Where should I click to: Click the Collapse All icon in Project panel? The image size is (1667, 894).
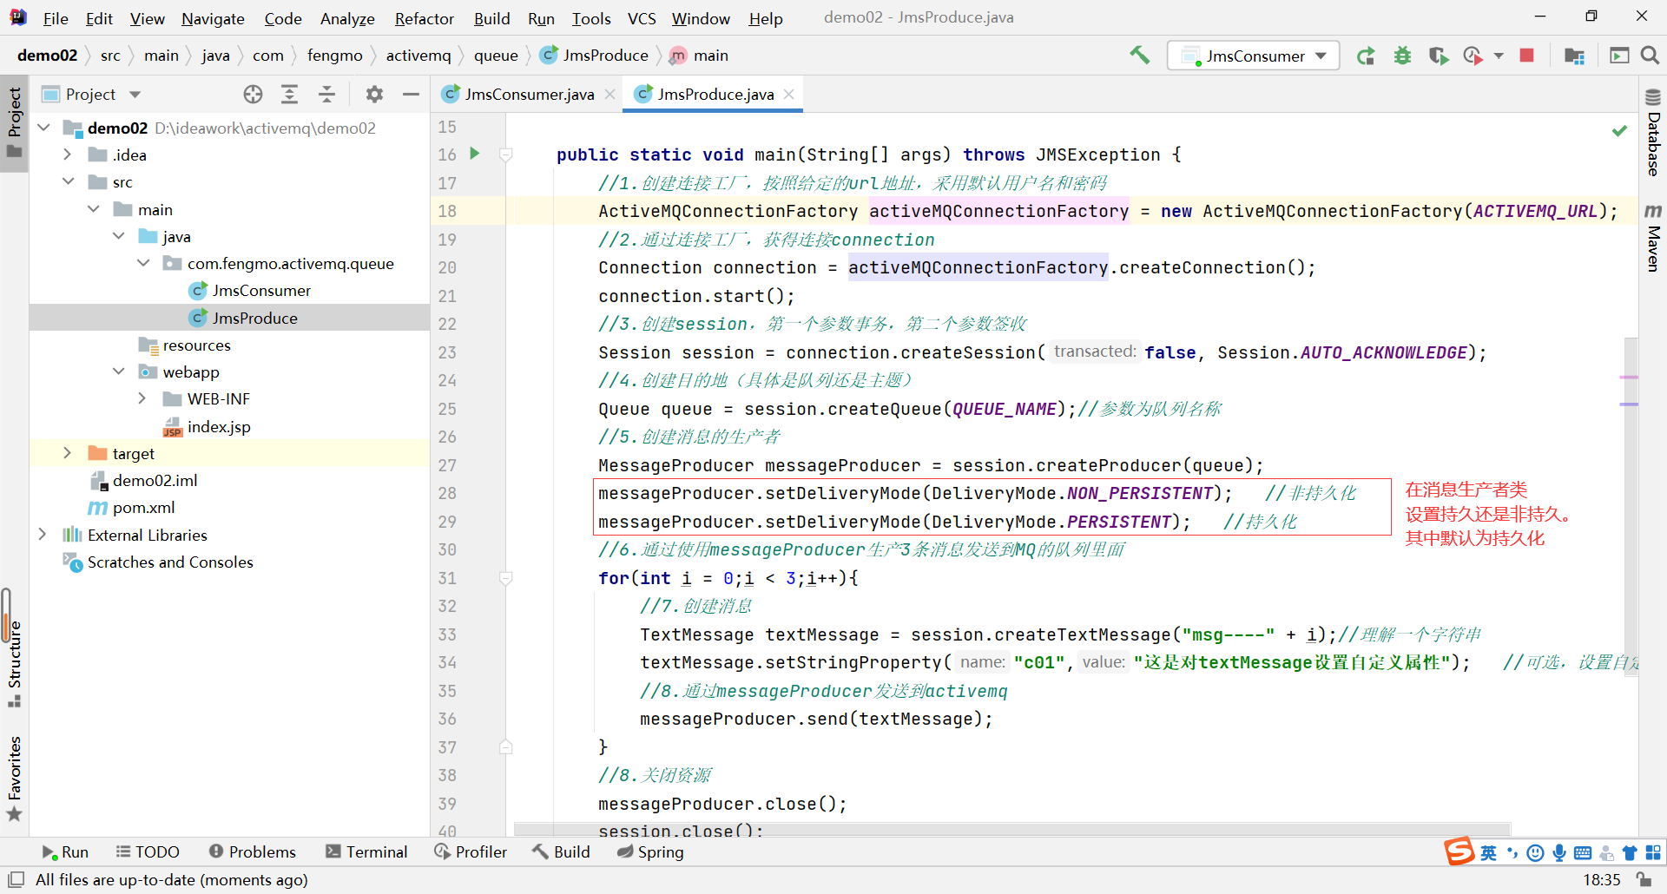coord(326,95)
